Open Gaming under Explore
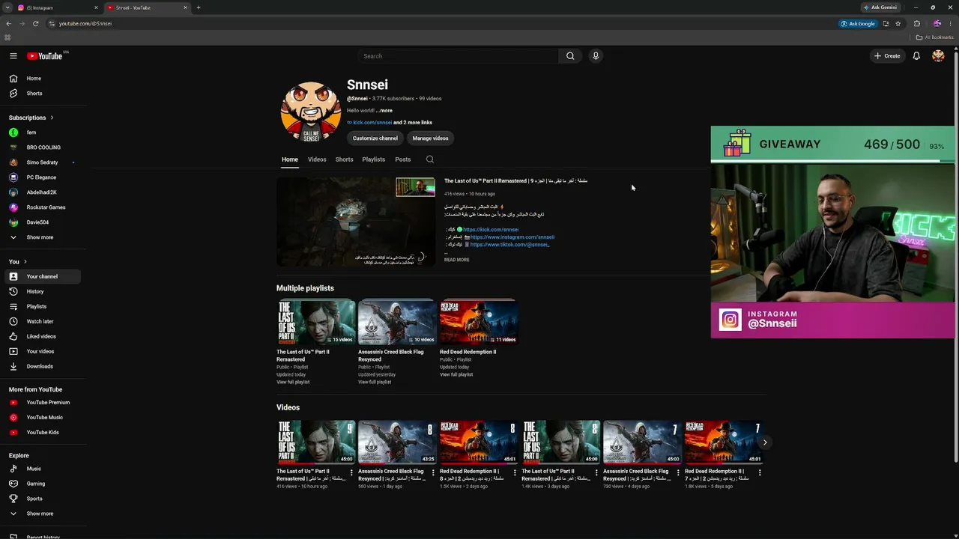The height and width of the screenshot is (539, 959). pyautogui.click(x=42, y=484)
